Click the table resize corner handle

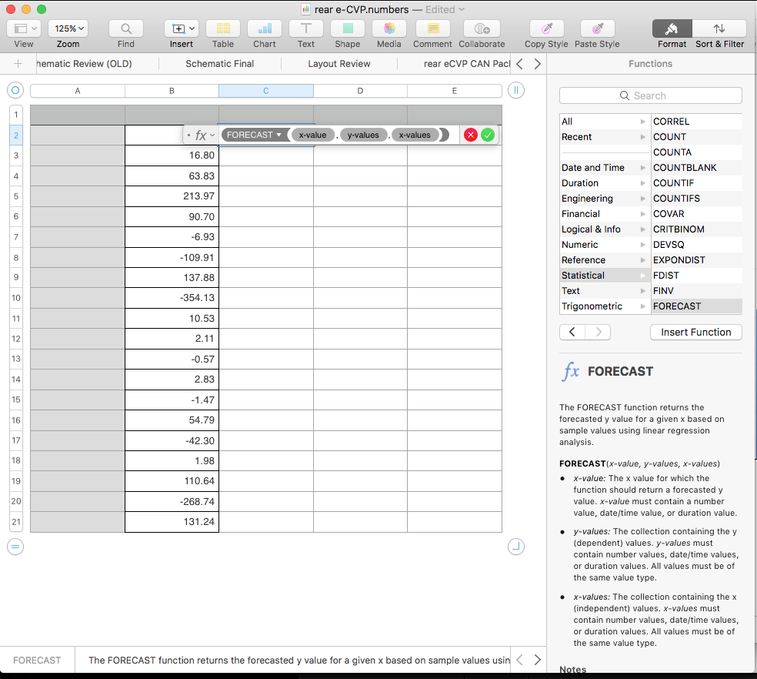516,547
